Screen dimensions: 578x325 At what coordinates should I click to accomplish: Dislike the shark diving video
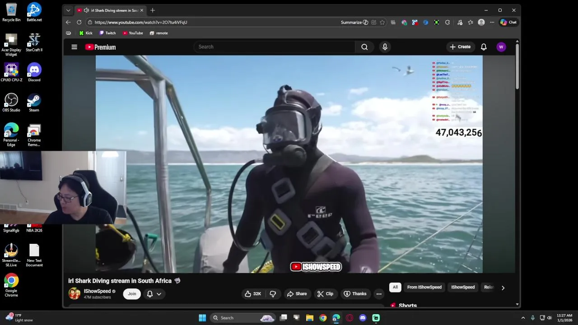tap(273, 294)
